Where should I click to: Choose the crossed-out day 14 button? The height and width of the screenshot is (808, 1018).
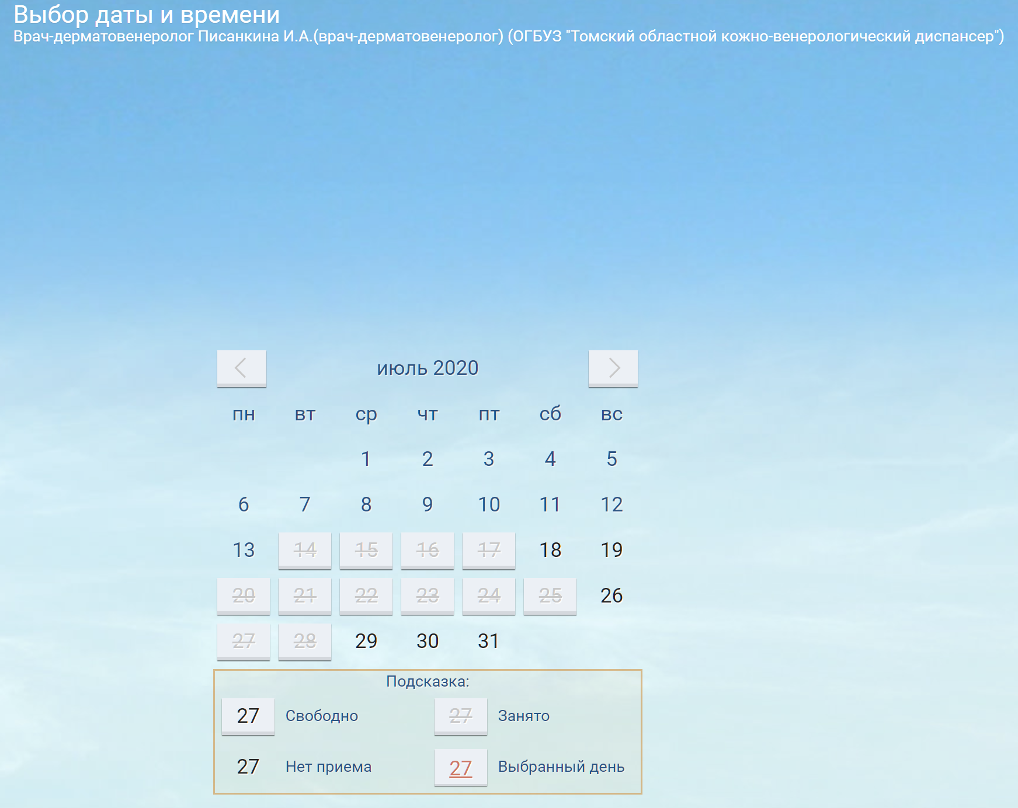click(x=305, y=550)
